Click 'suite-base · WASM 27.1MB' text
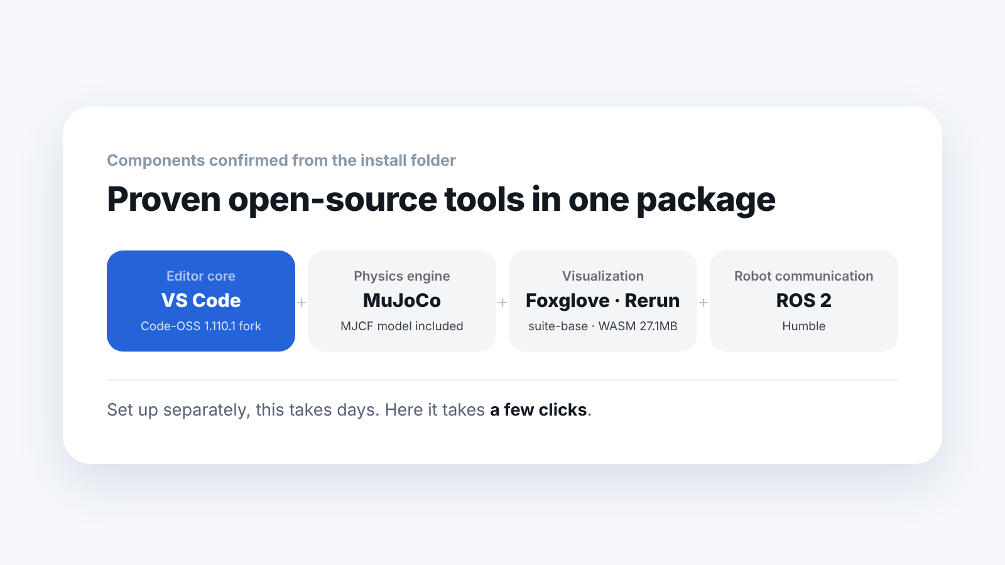 [x=603, y=326]
